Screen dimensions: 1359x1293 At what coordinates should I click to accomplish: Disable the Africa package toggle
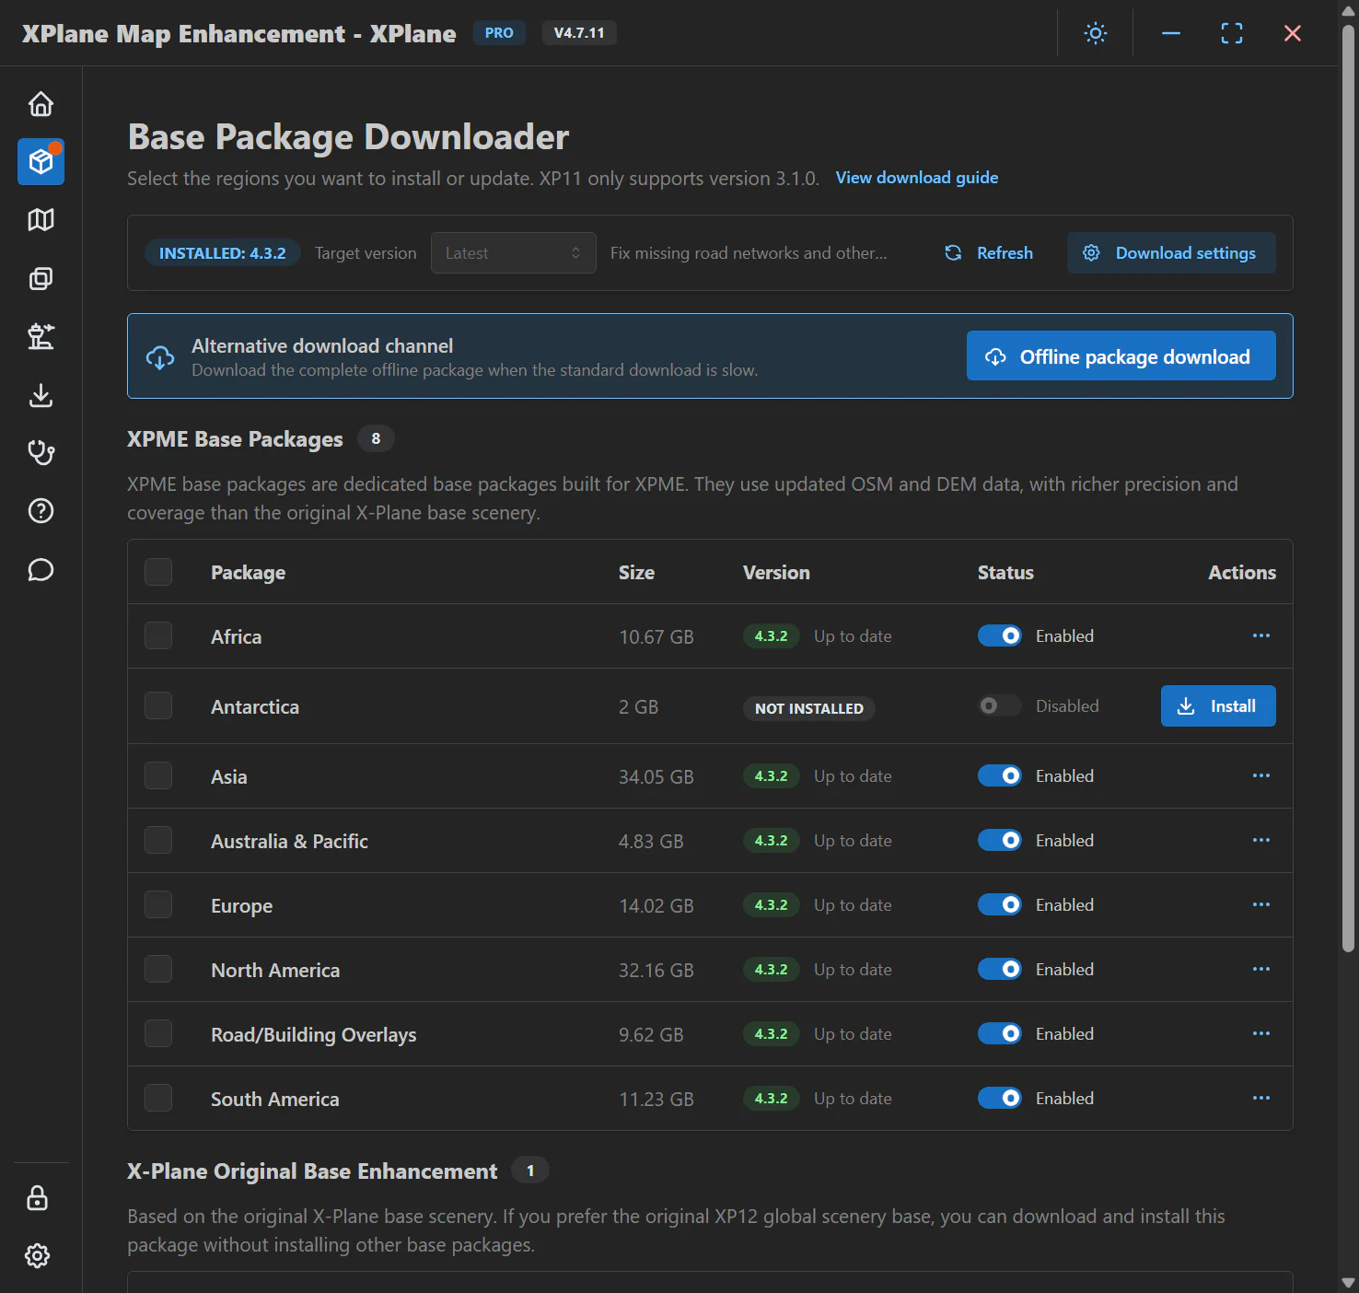point(1000,635)
